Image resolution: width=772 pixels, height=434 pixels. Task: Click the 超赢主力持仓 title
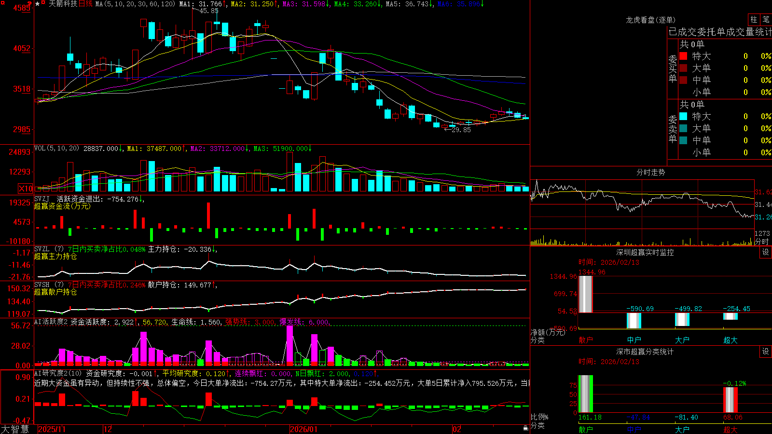point(55,256)
